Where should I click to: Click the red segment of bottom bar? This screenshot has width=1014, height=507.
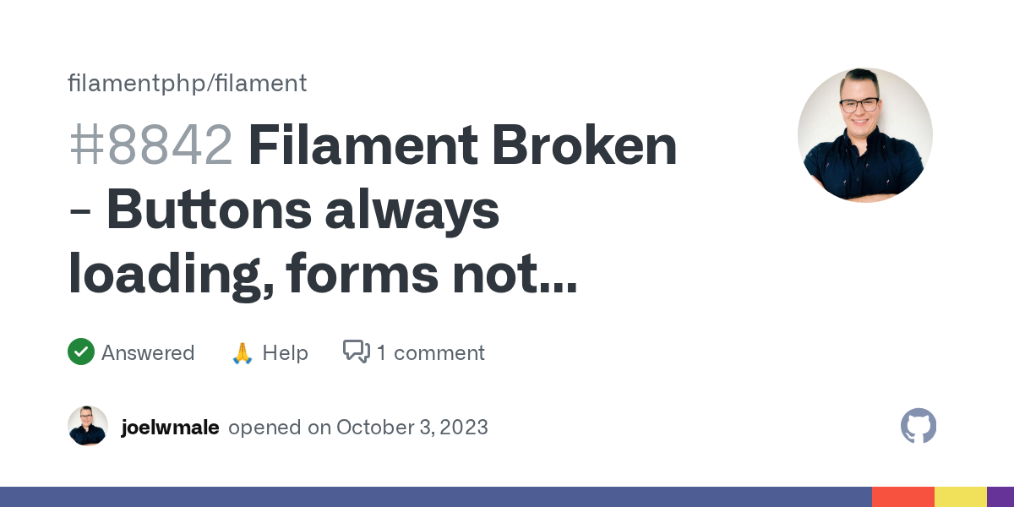(x=902, y=497)
